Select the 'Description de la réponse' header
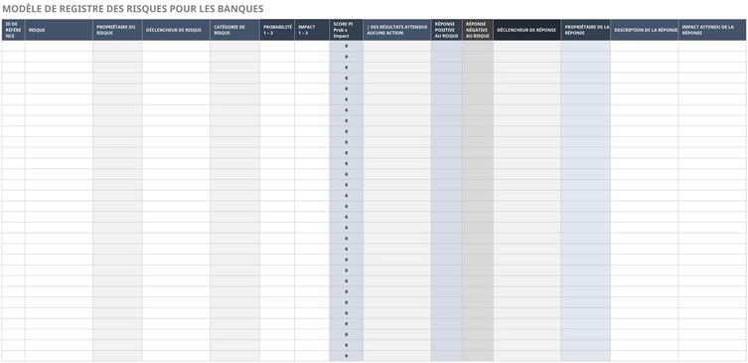This screenshot has width=748, height=363. 645,30
